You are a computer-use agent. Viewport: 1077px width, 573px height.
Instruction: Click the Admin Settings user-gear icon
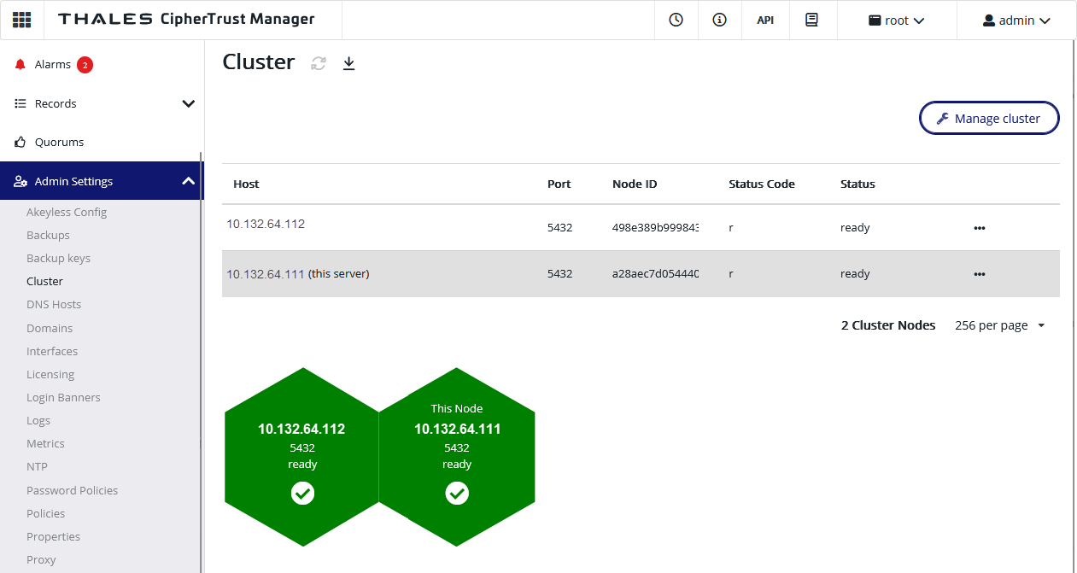(20, 181)
